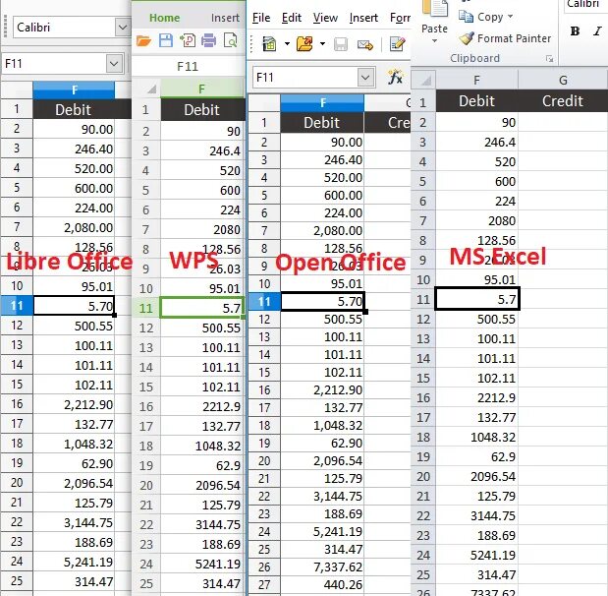Select Open Office row 11 header
The width and height of the screenshot is (608, 596).
pos(264,302)
